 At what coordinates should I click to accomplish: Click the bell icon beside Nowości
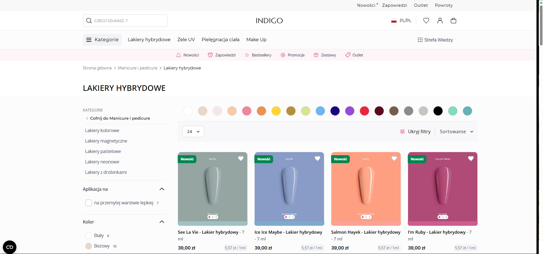[179, 55]
